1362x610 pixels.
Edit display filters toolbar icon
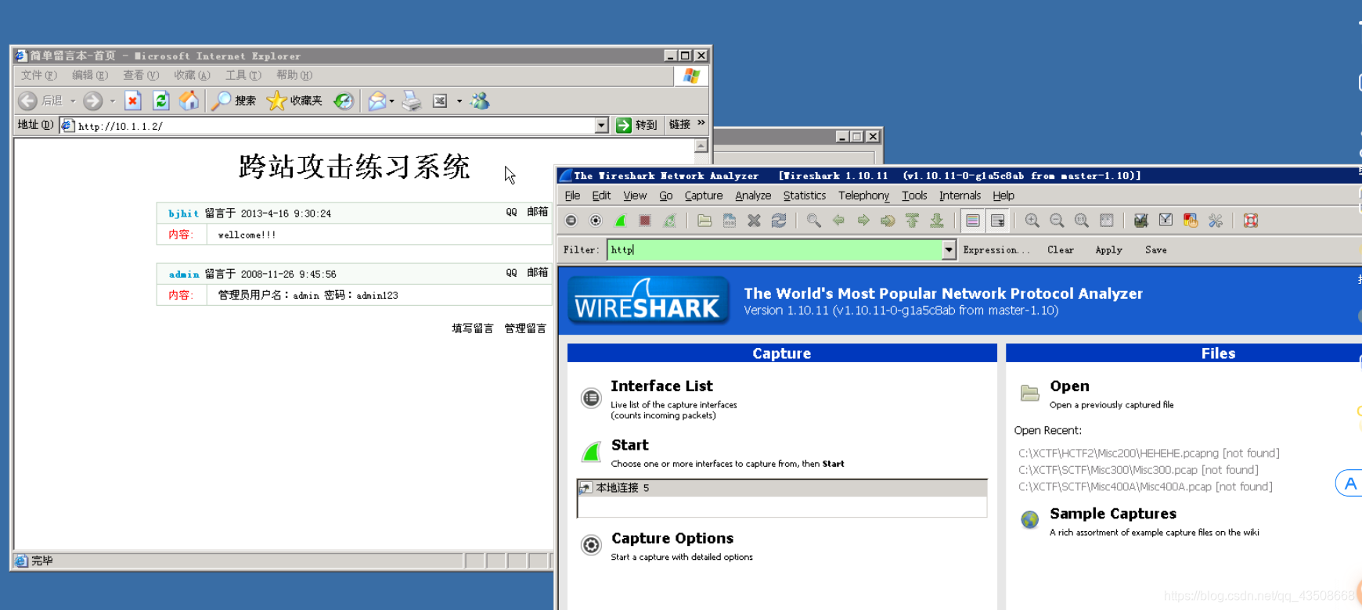coord(1166,221)
